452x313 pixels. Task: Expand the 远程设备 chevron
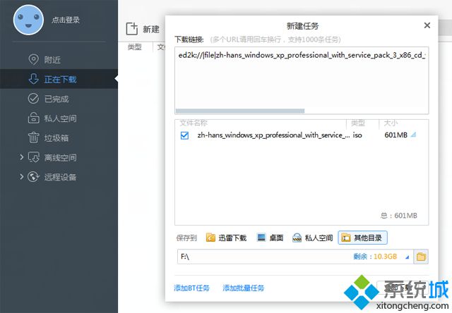(22, 176)
